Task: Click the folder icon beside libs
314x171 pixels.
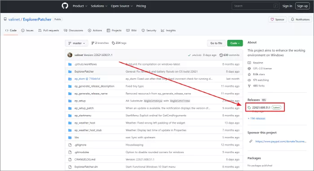Action: click(70, 137)
